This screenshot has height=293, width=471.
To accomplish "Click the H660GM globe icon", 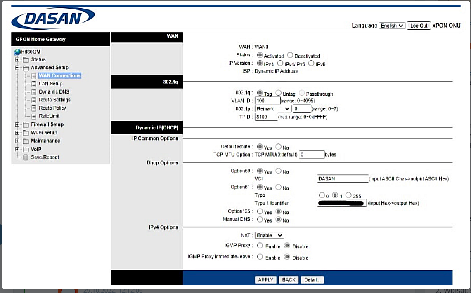I will click(17, 52).
